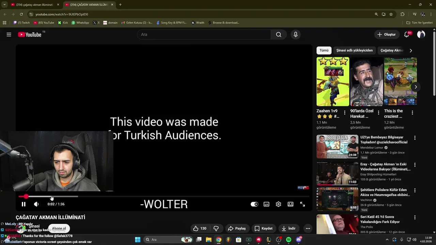Toggle the autoplay switch

click(x=254, y=204)
